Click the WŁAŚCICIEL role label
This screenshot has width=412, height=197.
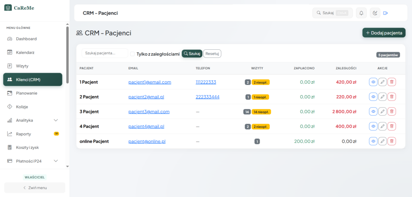coord(35,177)
